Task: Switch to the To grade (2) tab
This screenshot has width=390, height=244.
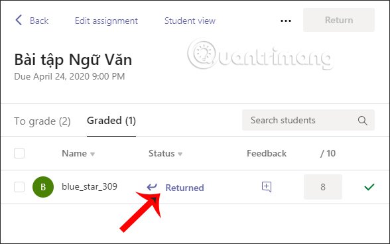Action: pyautogui.click(x=42, y=121)
